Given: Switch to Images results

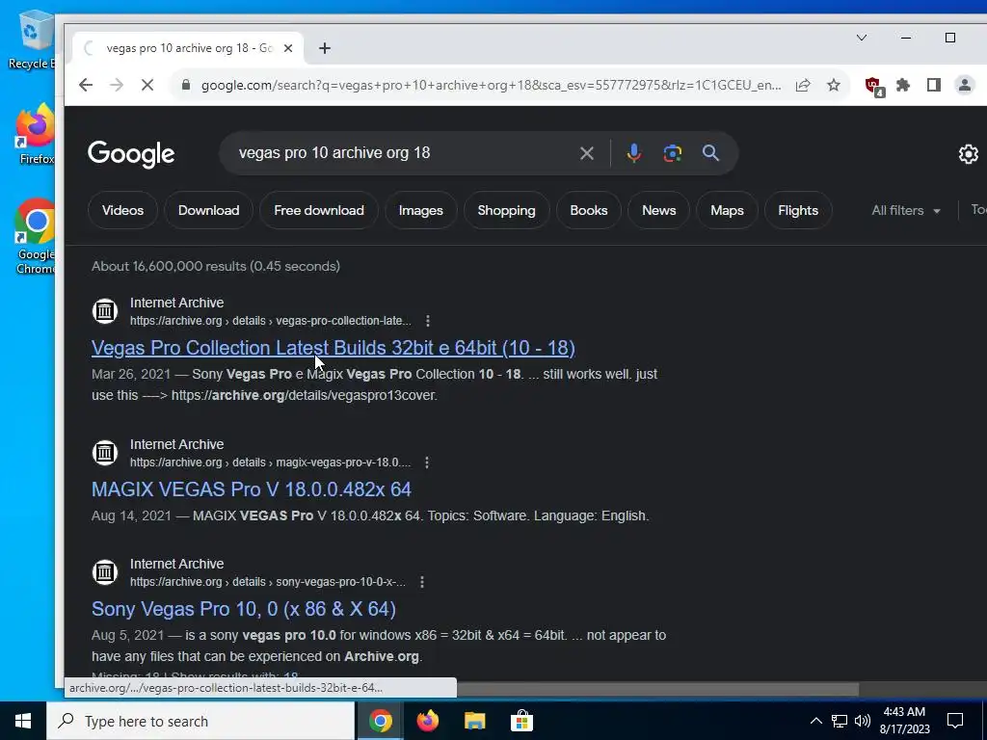Looking at the screenshot, I should tap(420, 211).
